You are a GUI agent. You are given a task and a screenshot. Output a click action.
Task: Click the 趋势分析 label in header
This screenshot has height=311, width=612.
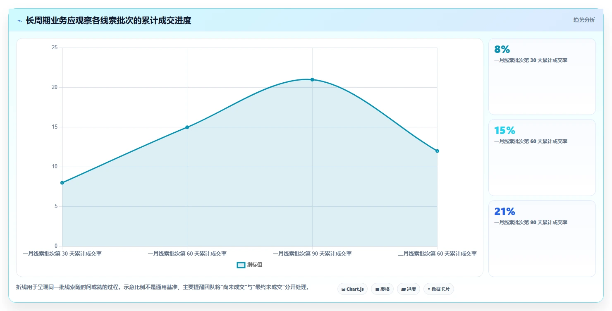(x=584, y=20)
